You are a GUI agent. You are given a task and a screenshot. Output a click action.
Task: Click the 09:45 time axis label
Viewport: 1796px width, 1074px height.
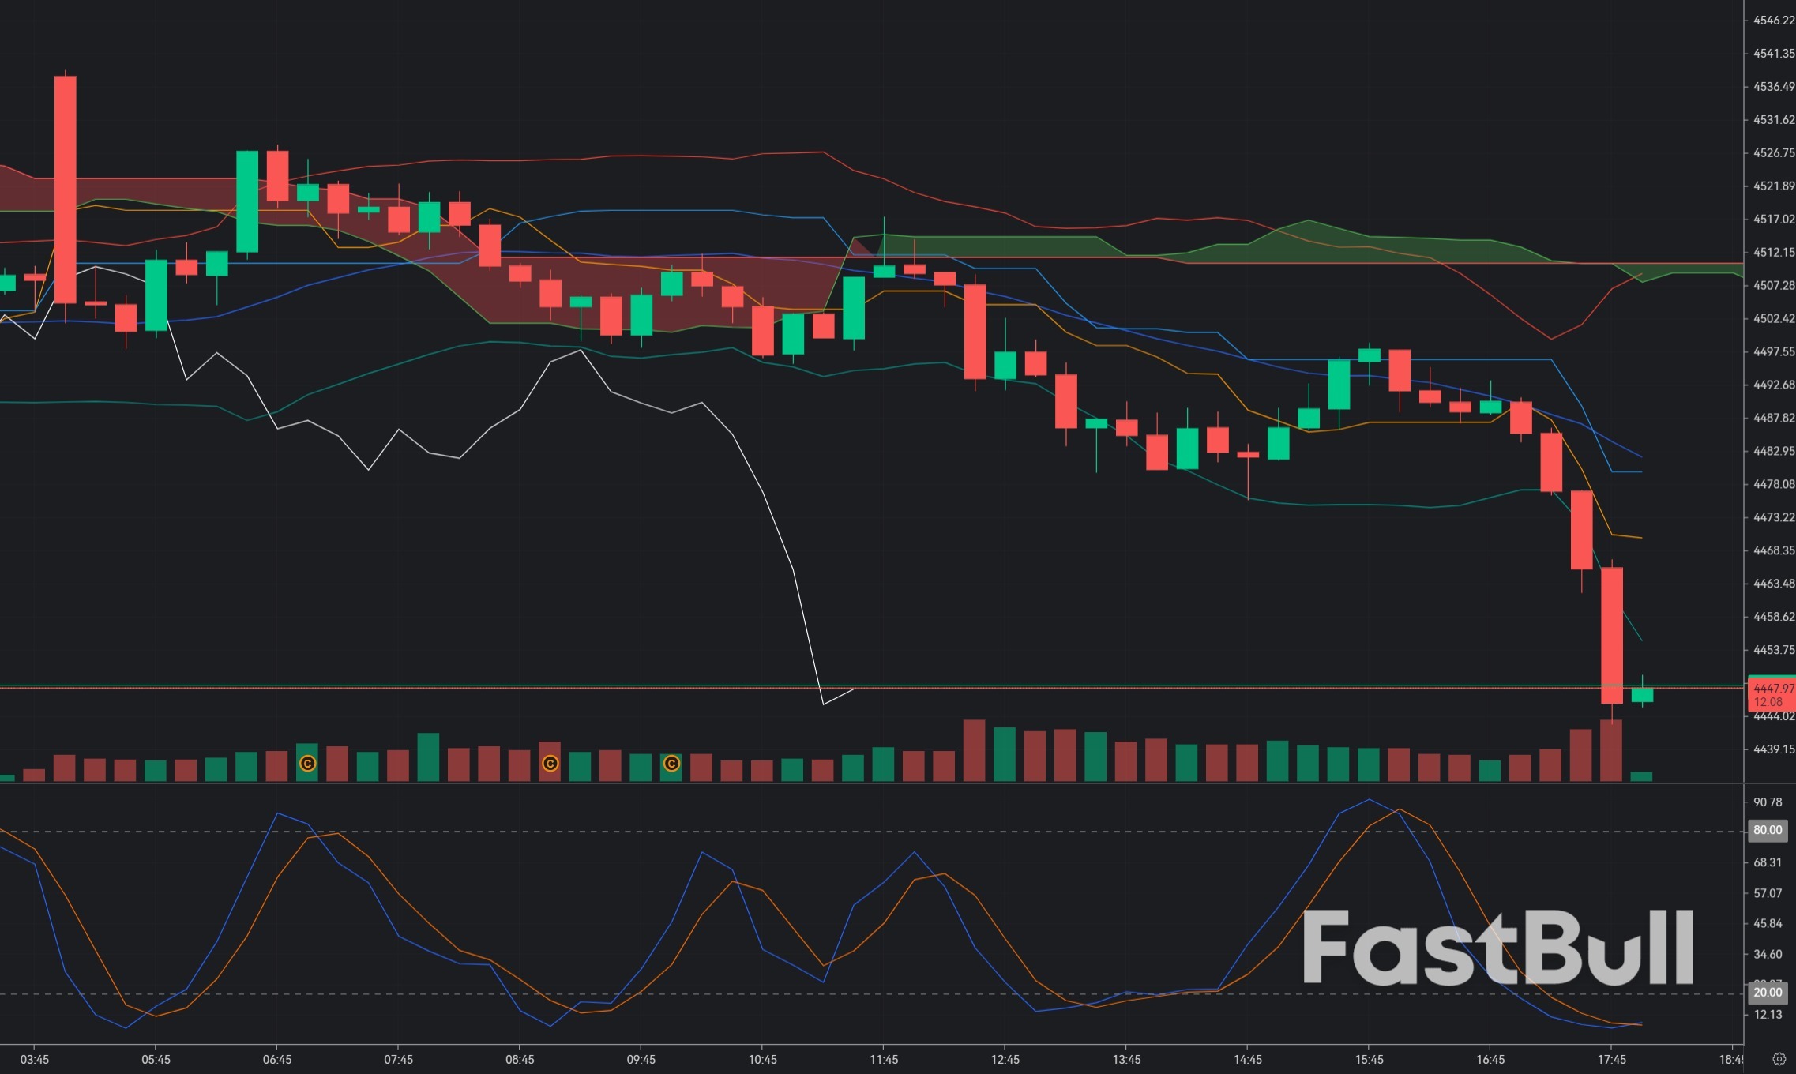(641, 1060)
